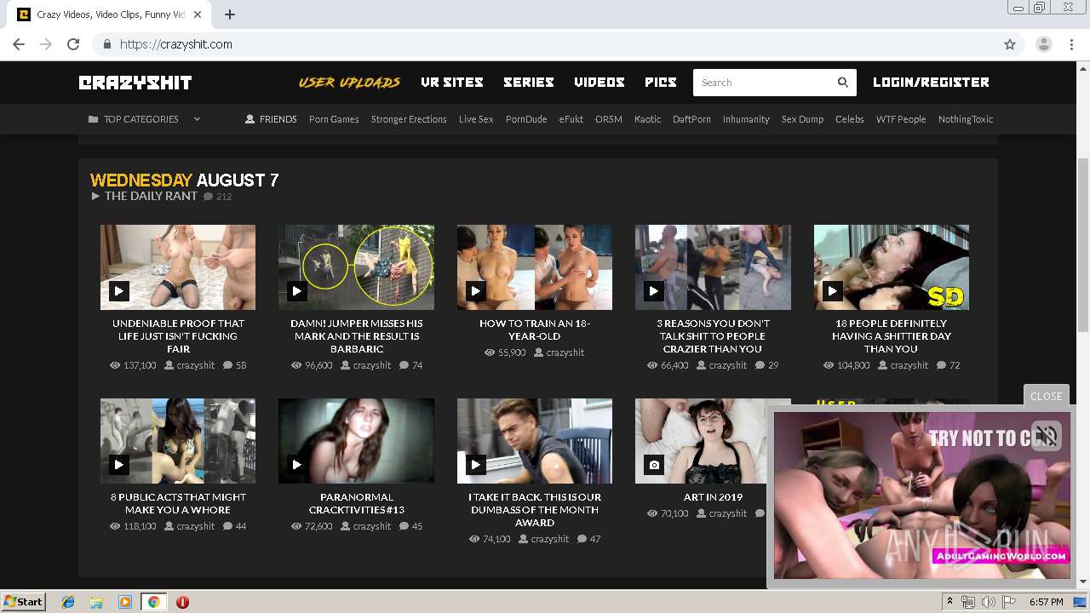Click the red Opera-style taskbar icon
The image size is (1090, 613).
(182, 602)
